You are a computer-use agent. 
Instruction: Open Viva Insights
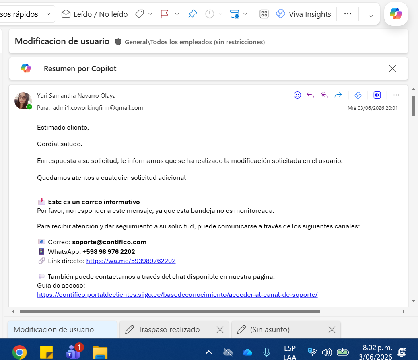click(x=303, y=14)
